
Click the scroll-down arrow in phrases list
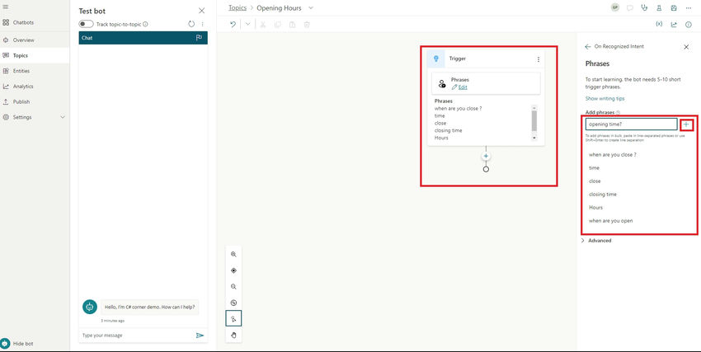tap(534, 138)
